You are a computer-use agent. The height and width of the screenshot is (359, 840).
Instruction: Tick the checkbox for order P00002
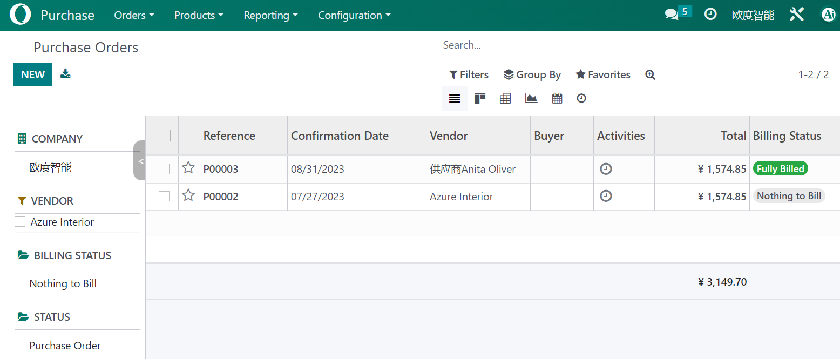tap(164, 196)
